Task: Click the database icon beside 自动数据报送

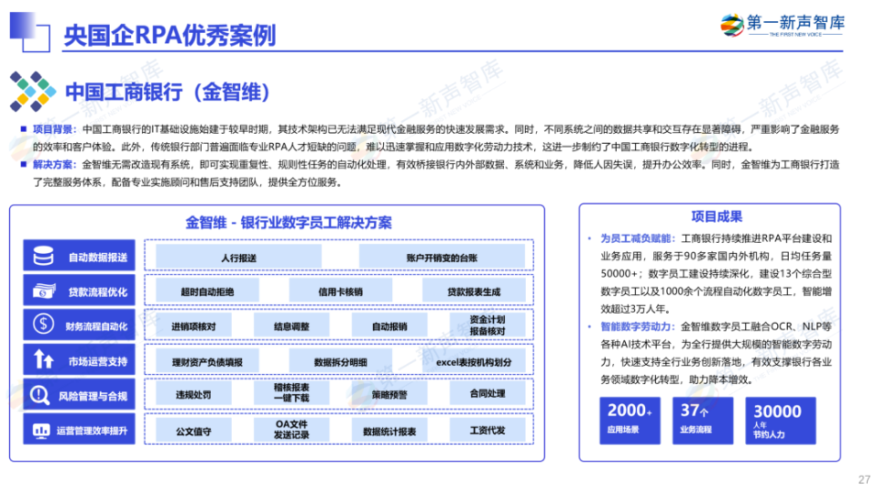Action: tap(43, 256)
